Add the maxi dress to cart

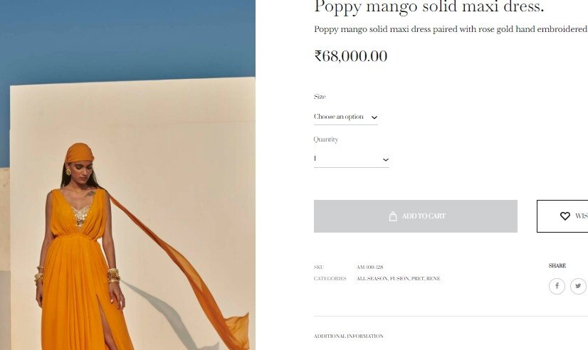[416, 216]
